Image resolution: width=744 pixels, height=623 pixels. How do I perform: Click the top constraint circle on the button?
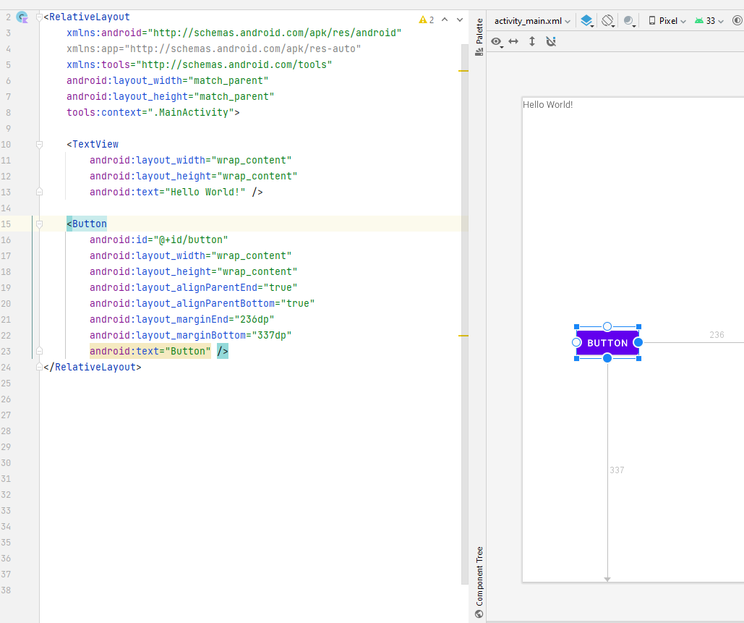click(x=607, y=326)
